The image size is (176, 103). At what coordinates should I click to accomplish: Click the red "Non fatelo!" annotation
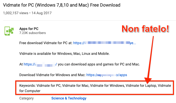[x=145, y=28]
